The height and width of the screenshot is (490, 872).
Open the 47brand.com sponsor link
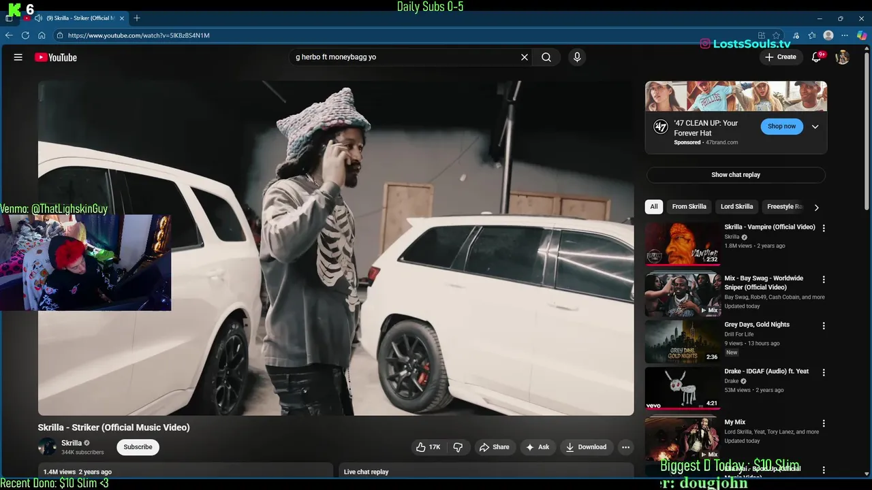click(x=721, y=142)
